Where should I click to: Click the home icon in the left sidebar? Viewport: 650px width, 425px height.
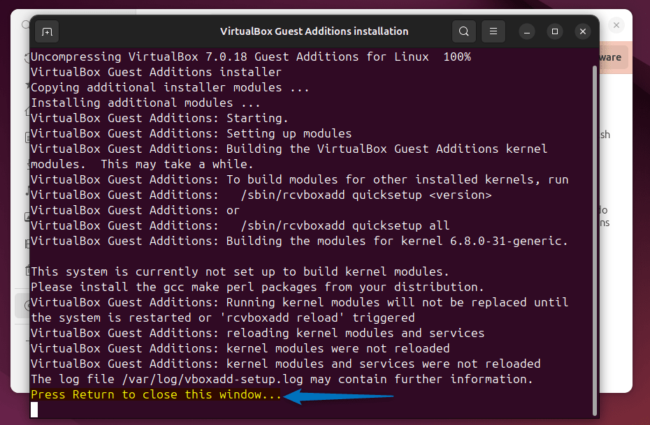pyautogui.click(x=27, y=110)
